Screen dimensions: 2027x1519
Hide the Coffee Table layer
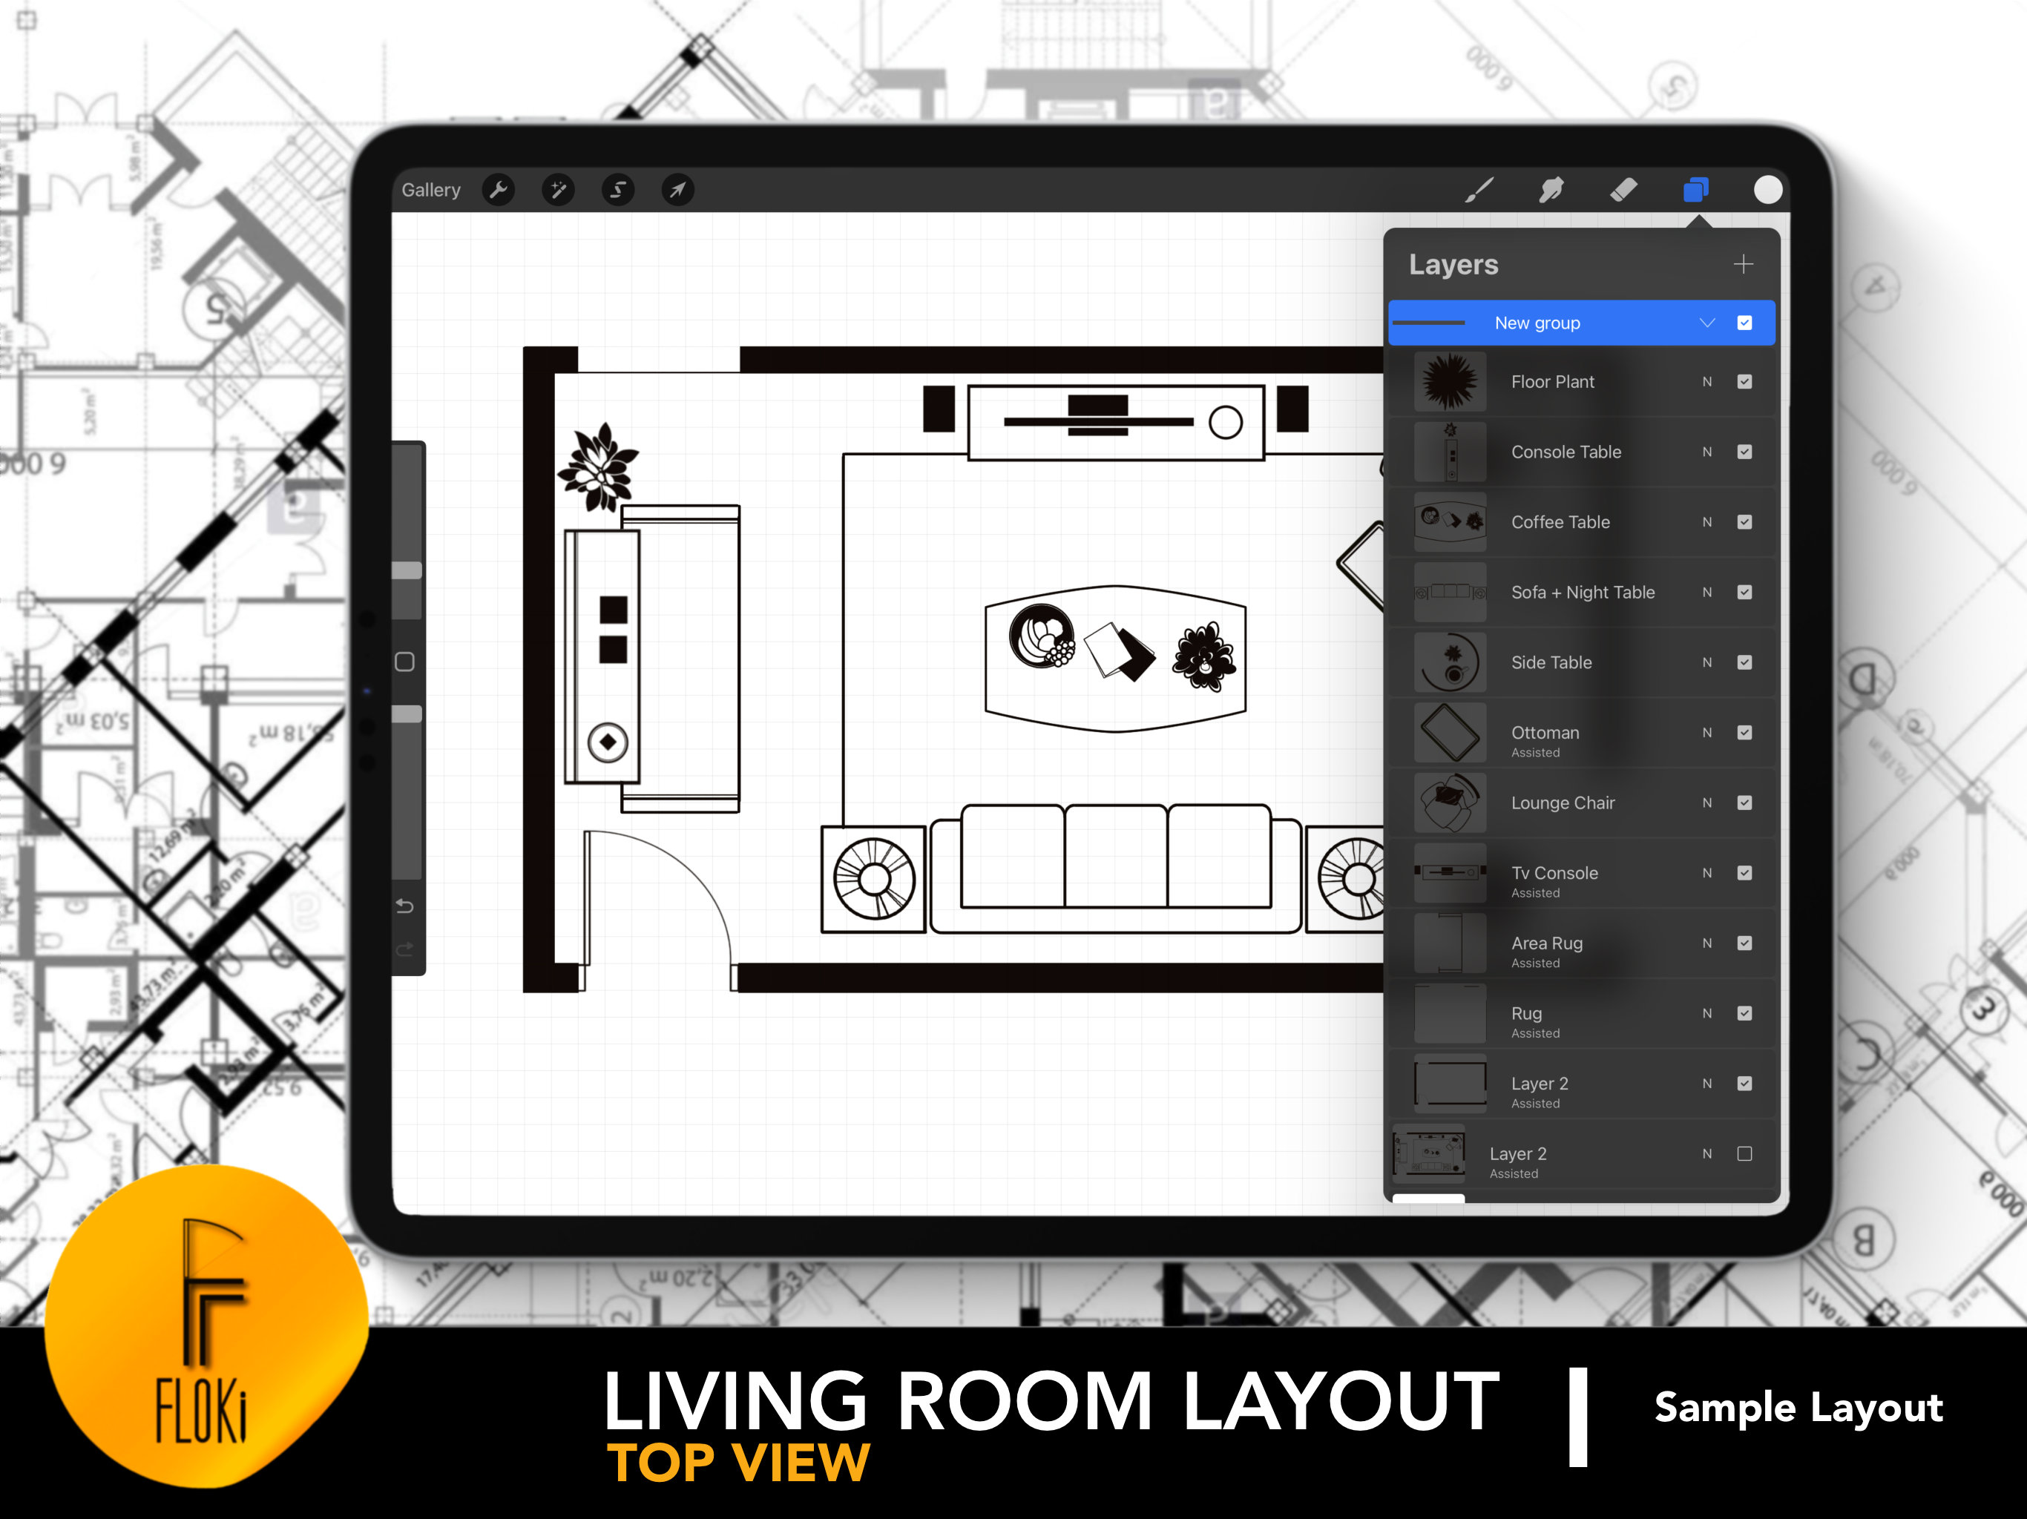pos(1745,521)
